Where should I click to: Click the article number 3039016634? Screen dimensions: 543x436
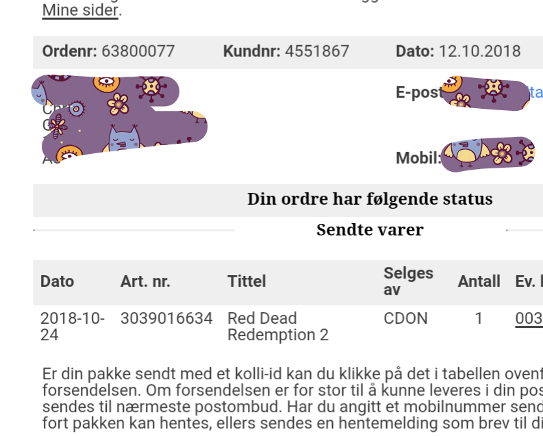(x=166, y=318)
